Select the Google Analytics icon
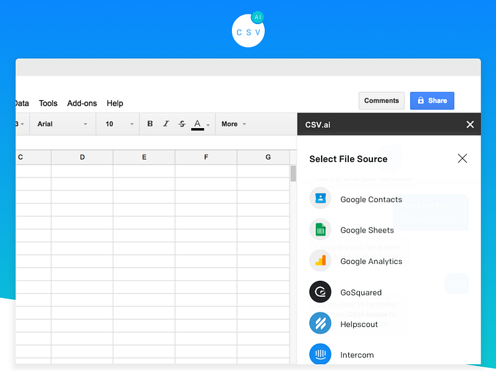 click(x=320, y=261)
